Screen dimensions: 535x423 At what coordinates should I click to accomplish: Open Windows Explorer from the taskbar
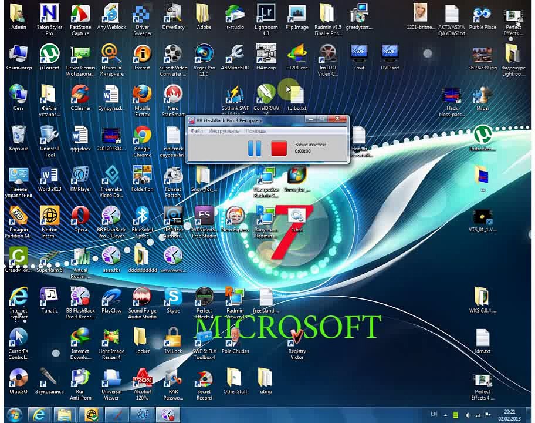(x=65, y=415)
